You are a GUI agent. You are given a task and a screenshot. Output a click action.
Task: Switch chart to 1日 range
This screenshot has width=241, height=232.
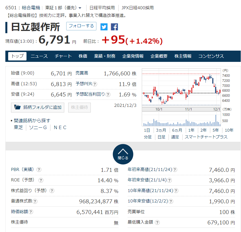click(147, 130)
